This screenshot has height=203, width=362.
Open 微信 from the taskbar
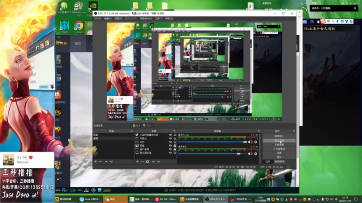(115, 199)
